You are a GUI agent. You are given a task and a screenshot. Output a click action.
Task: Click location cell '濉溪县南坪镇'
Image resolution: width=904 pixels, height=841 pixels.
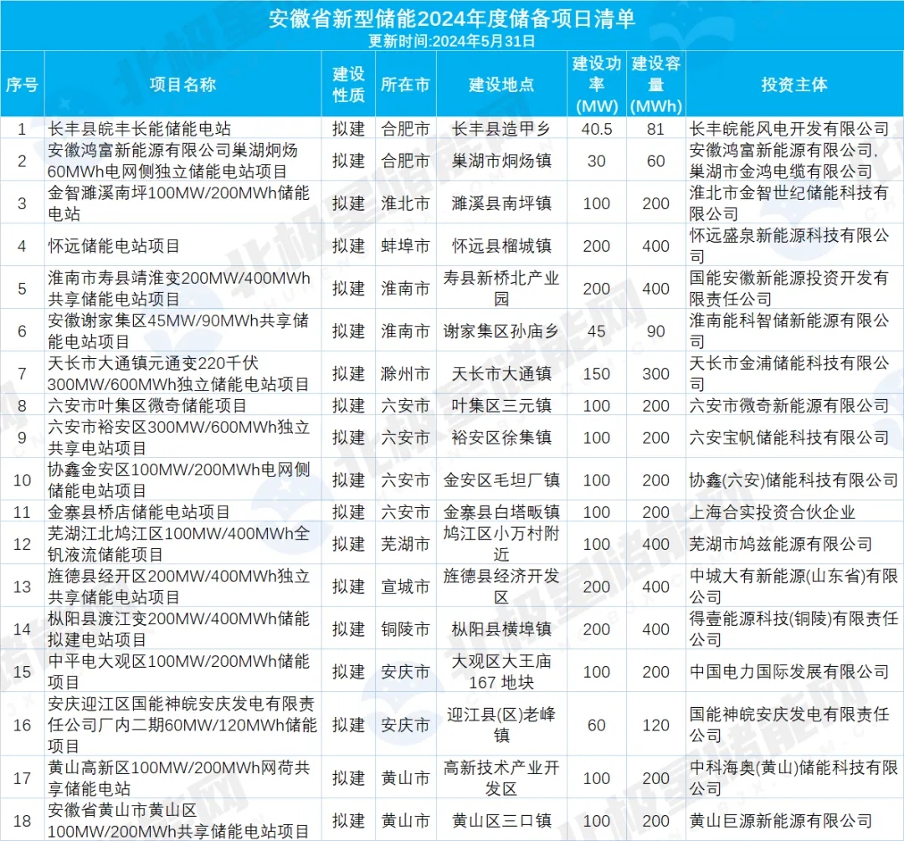point(501,203)
